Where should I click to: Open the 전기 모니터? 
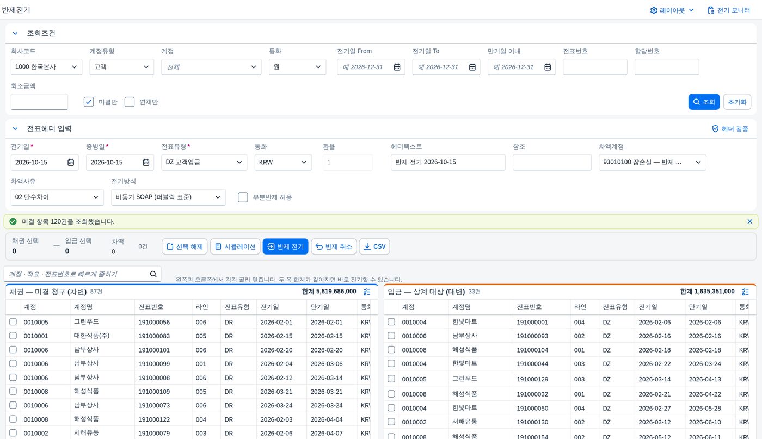click(728, 10)
